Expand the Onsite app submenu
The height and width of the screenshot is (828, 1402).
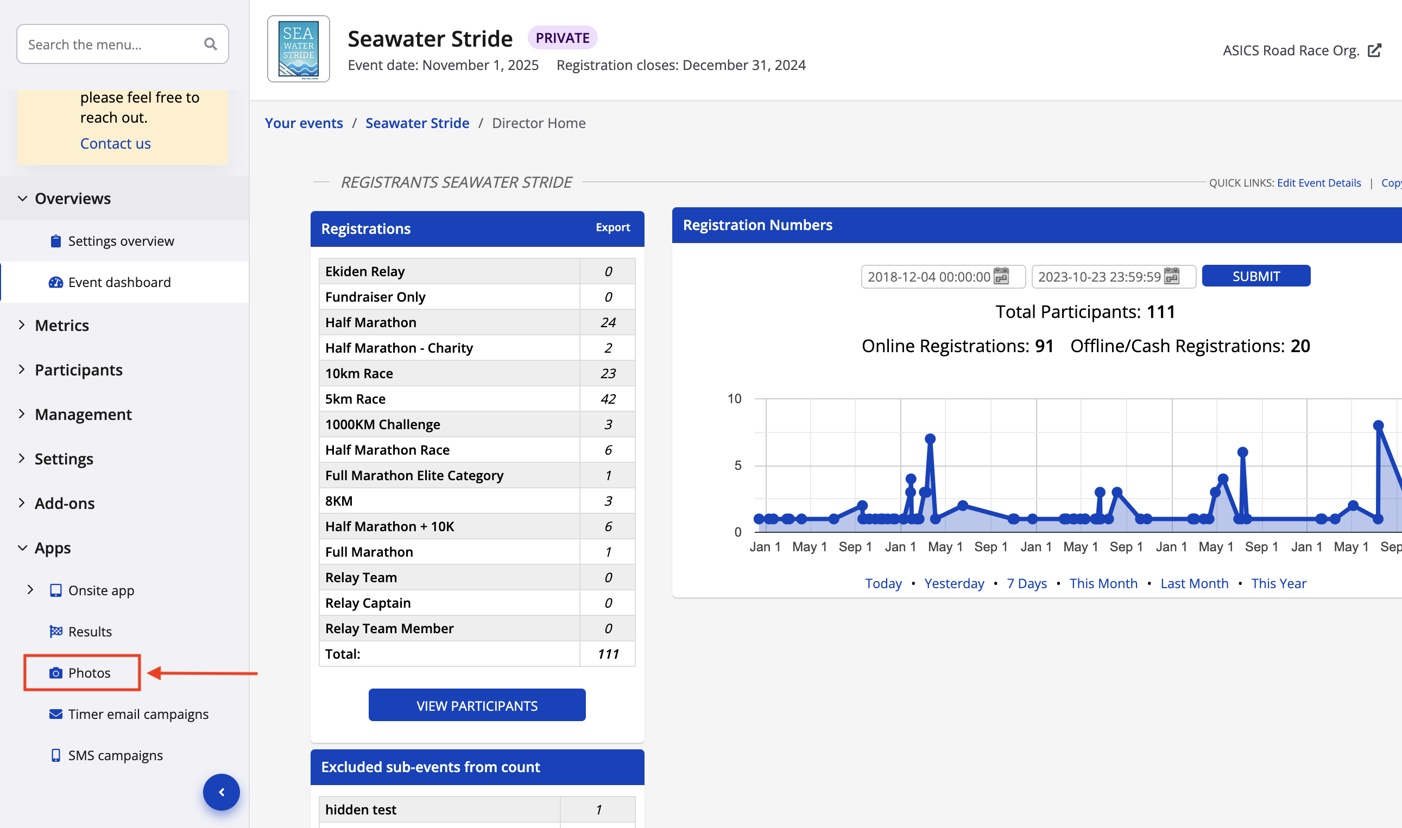(31, 590)
